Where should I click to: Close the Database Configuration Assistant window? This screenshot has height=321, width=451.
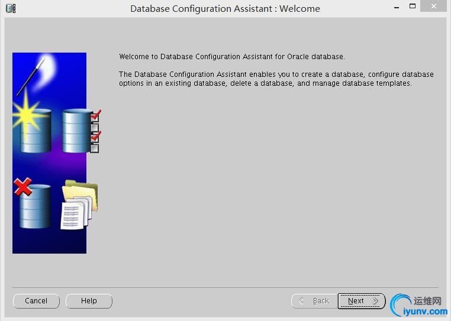(x=434, y=6)
